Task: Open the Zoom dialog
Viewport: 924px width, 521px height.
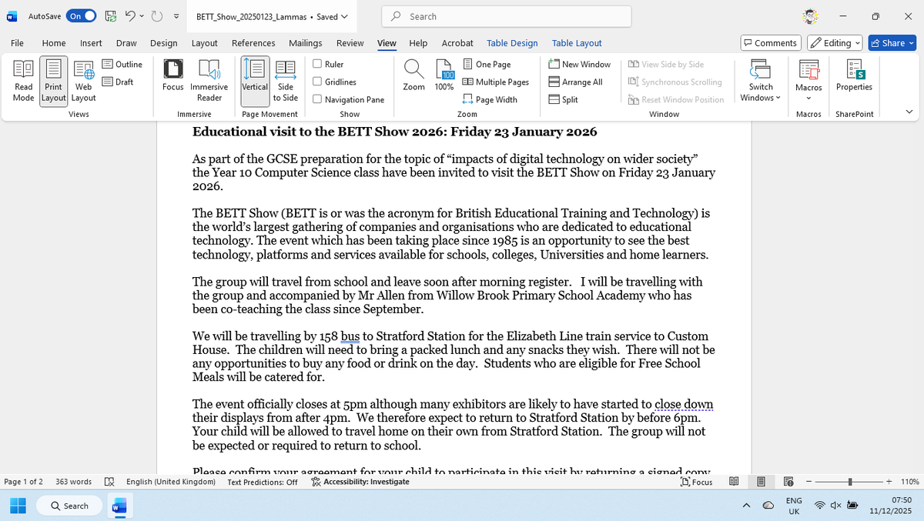Action: pyautogui.click(x=413, y=75)
